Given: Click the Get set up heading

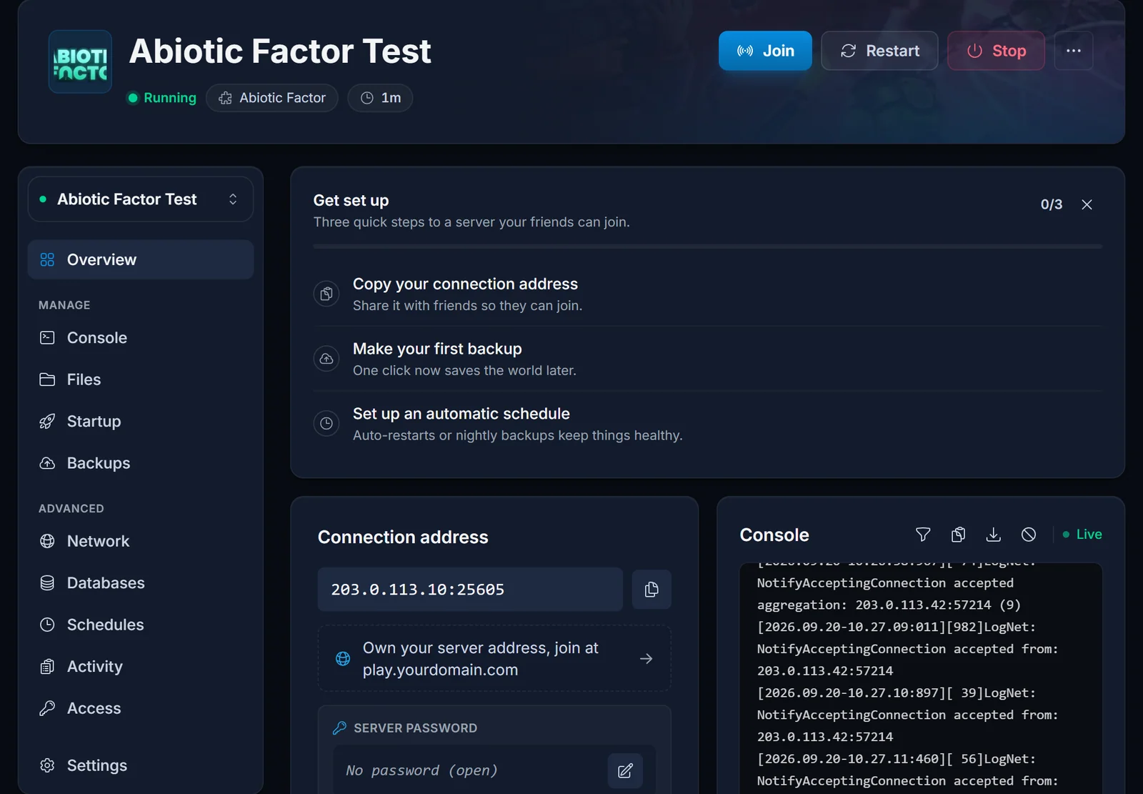Looking at the screenshot, I should [x=351, y=201].
